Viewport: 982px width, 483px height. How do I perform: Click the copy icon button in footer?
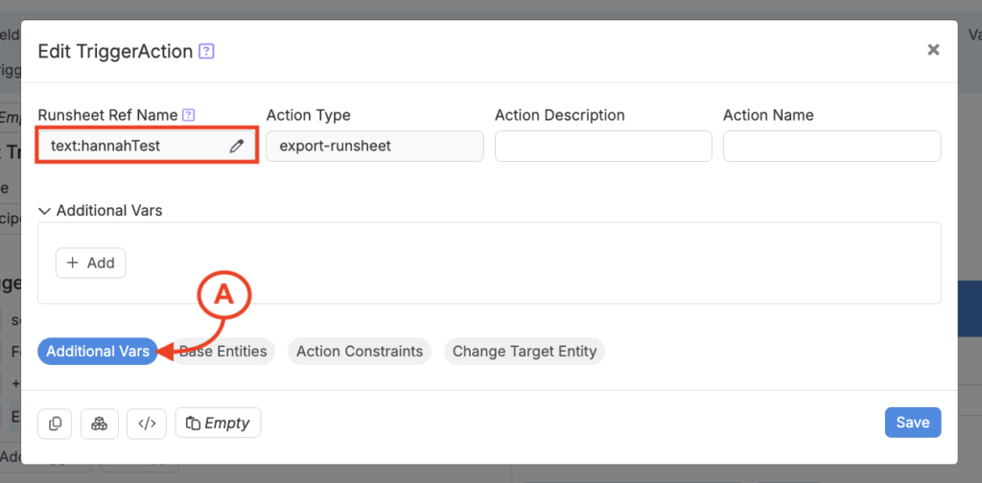coord(55,423)
